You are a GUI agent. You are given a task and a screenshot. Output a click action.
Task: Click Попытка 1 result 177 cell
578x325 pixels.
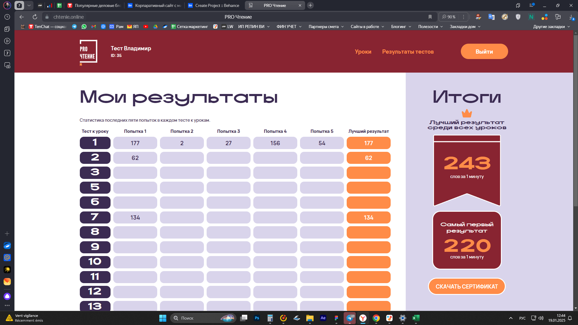point(135,143)
